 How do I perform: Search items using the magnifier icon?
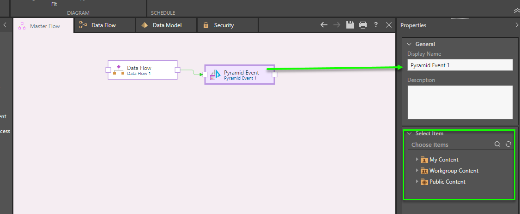497,144
